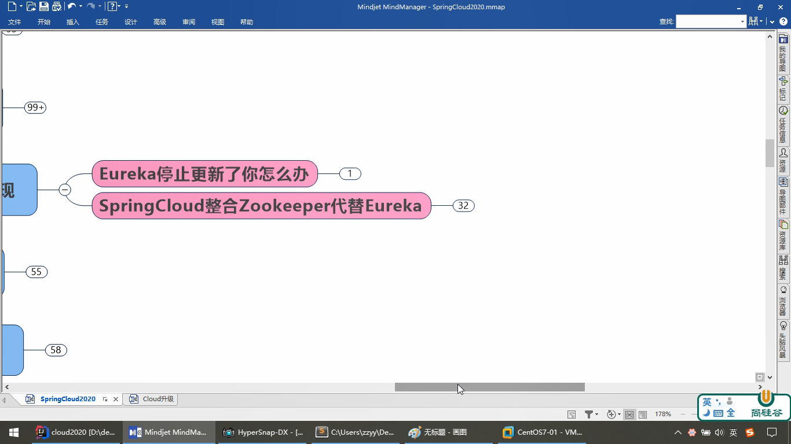The height and width of the screenshot is (444, 791).
Task: Open the customize quick access toolbar arrow
Action: 126,6
